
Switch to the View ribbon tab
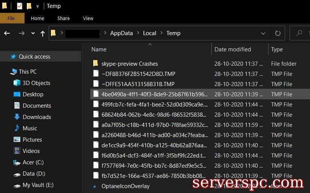pyautogui.click(x=88, y=18)
